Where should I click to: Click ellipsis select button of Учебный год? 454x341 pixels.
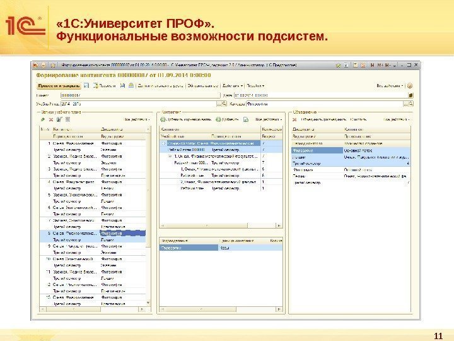click(x=219, y=104)
